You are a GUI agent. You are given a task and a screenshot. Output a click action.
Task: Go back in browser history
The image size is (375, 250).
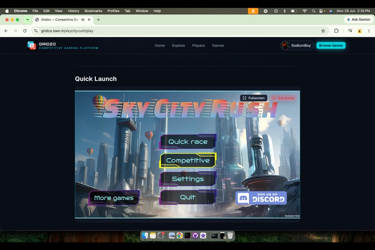(x=6, y=31)
